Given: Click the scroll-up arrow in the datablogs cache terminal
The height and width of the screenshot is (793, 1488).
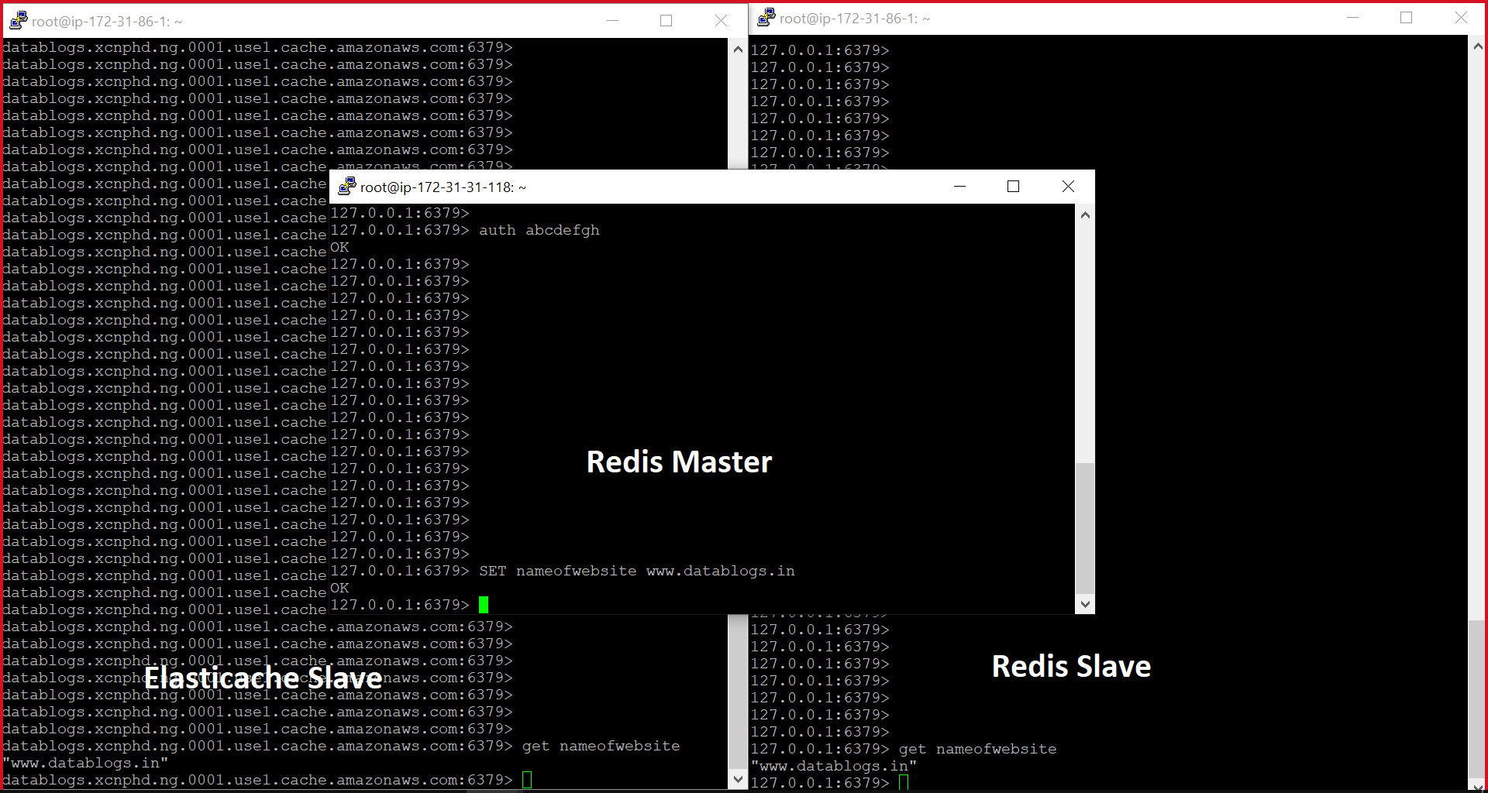Looking at the screenshot, I should click(x=738, y=49).
